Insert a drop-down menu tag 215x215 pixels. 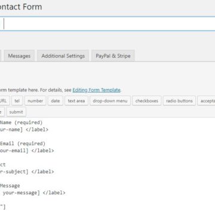click(110, 101)
